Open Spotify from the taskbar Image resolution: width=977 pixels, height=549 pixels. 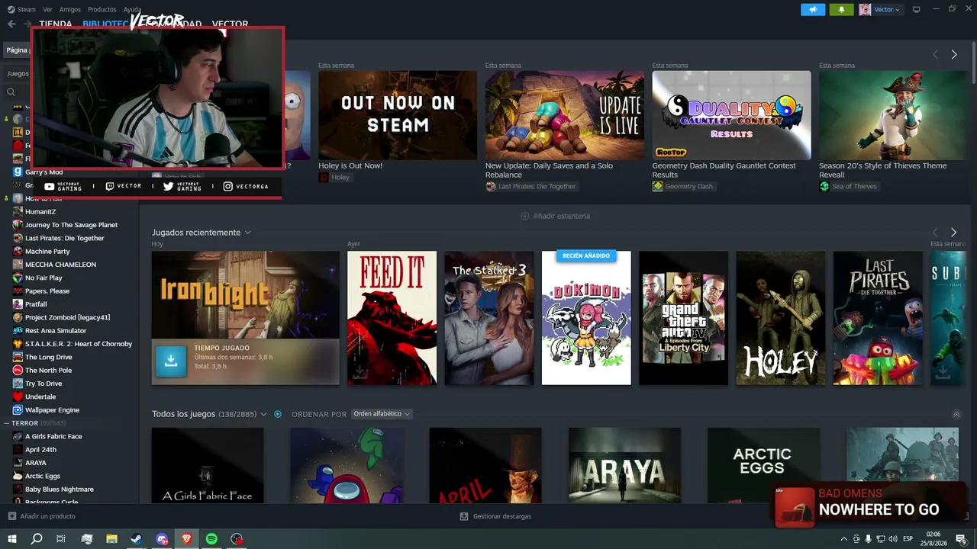[211, 539]
